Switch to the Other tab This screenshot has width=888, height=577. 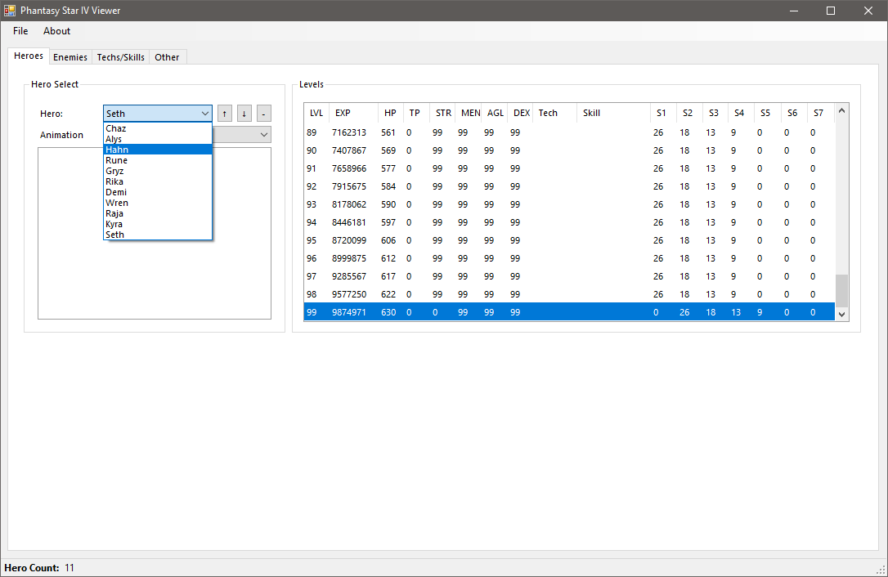pos(167,57)
